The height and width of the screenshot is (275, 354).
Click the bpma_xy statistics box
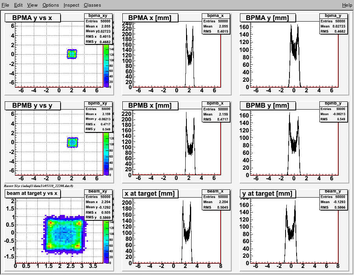pyautogui.click(x=98, y=29)
